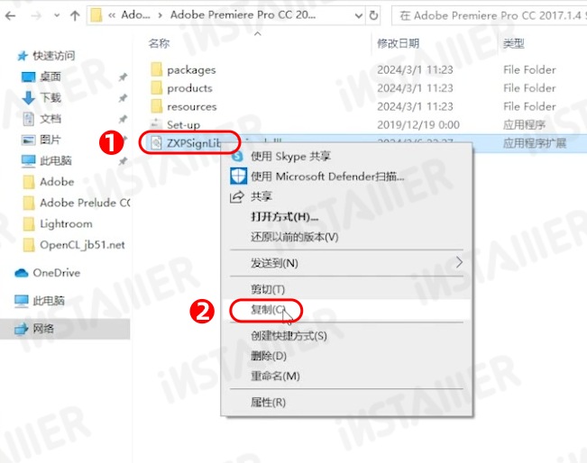Expand the Send to submenu arrow
Screen dimensions: 587x463
pyautogui.click(x=459, y=262)
